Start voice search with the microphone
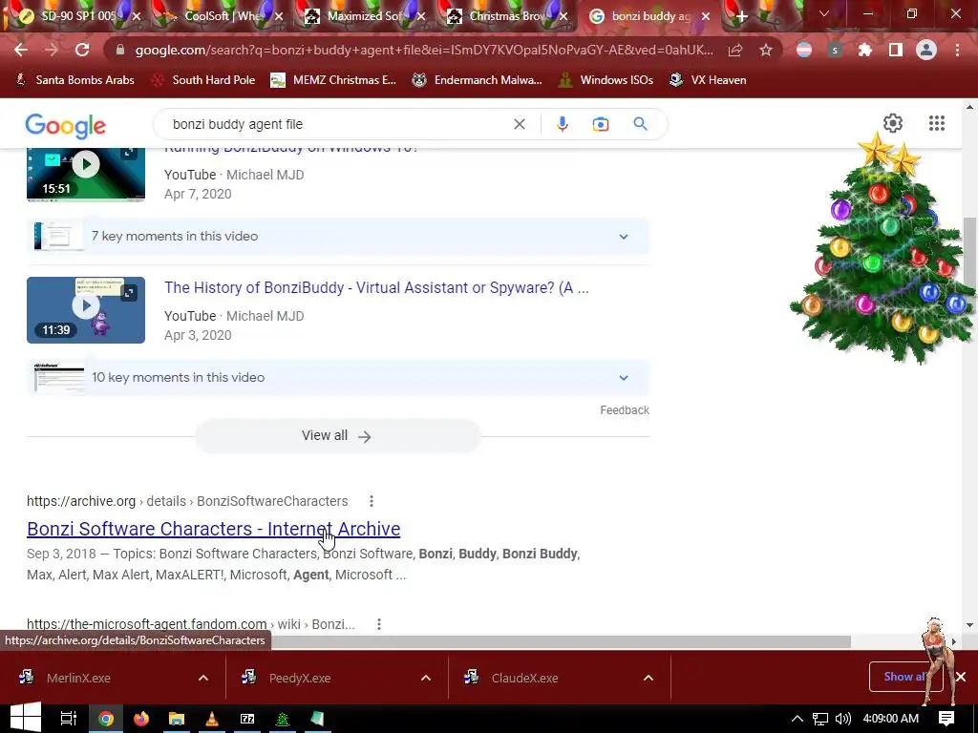The image size is (978, 733). click(562, 124)
